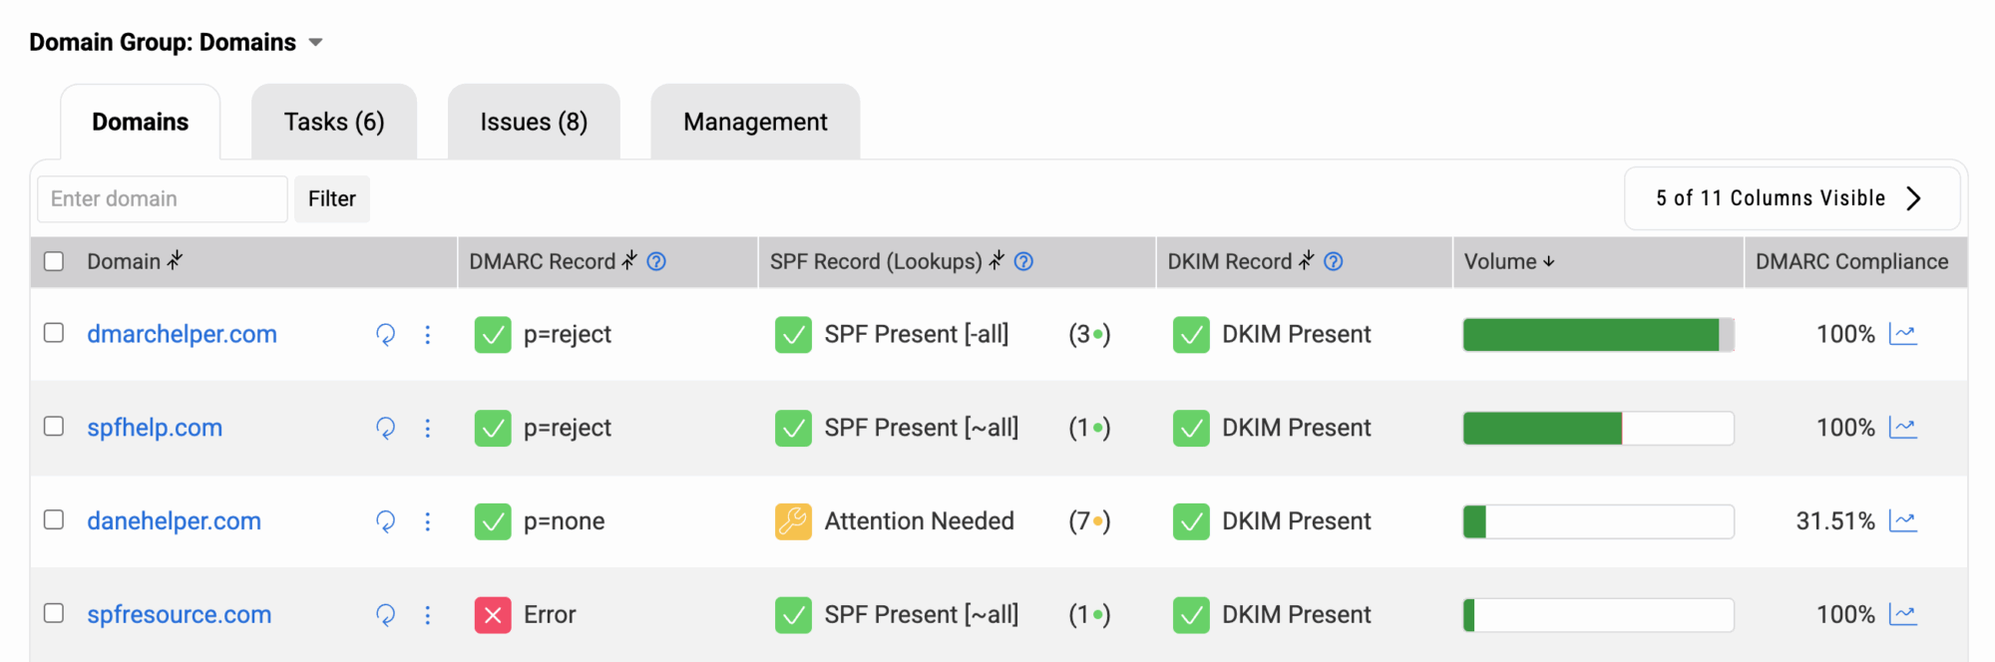Image resolution: width=1995 pixels, height=662 pixels.
Task: Open the Issues (8) tab
Action: pos(534,122)
